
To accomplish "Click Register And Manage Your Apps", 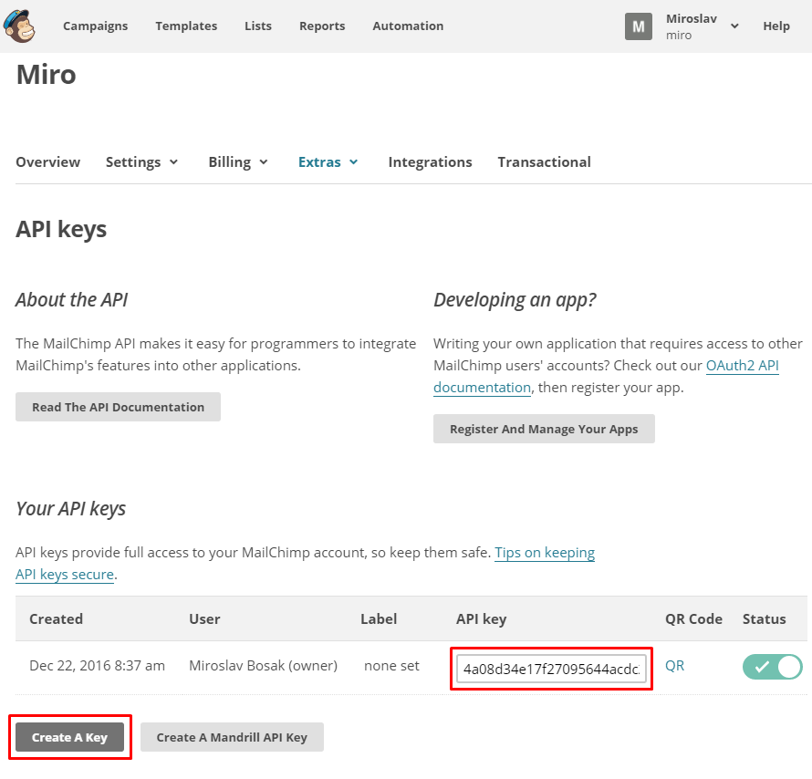I will [544, 429].
